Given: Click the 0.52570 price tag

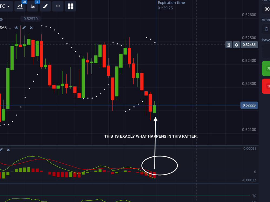Looking at the screenshot, I should pos(31,19).
